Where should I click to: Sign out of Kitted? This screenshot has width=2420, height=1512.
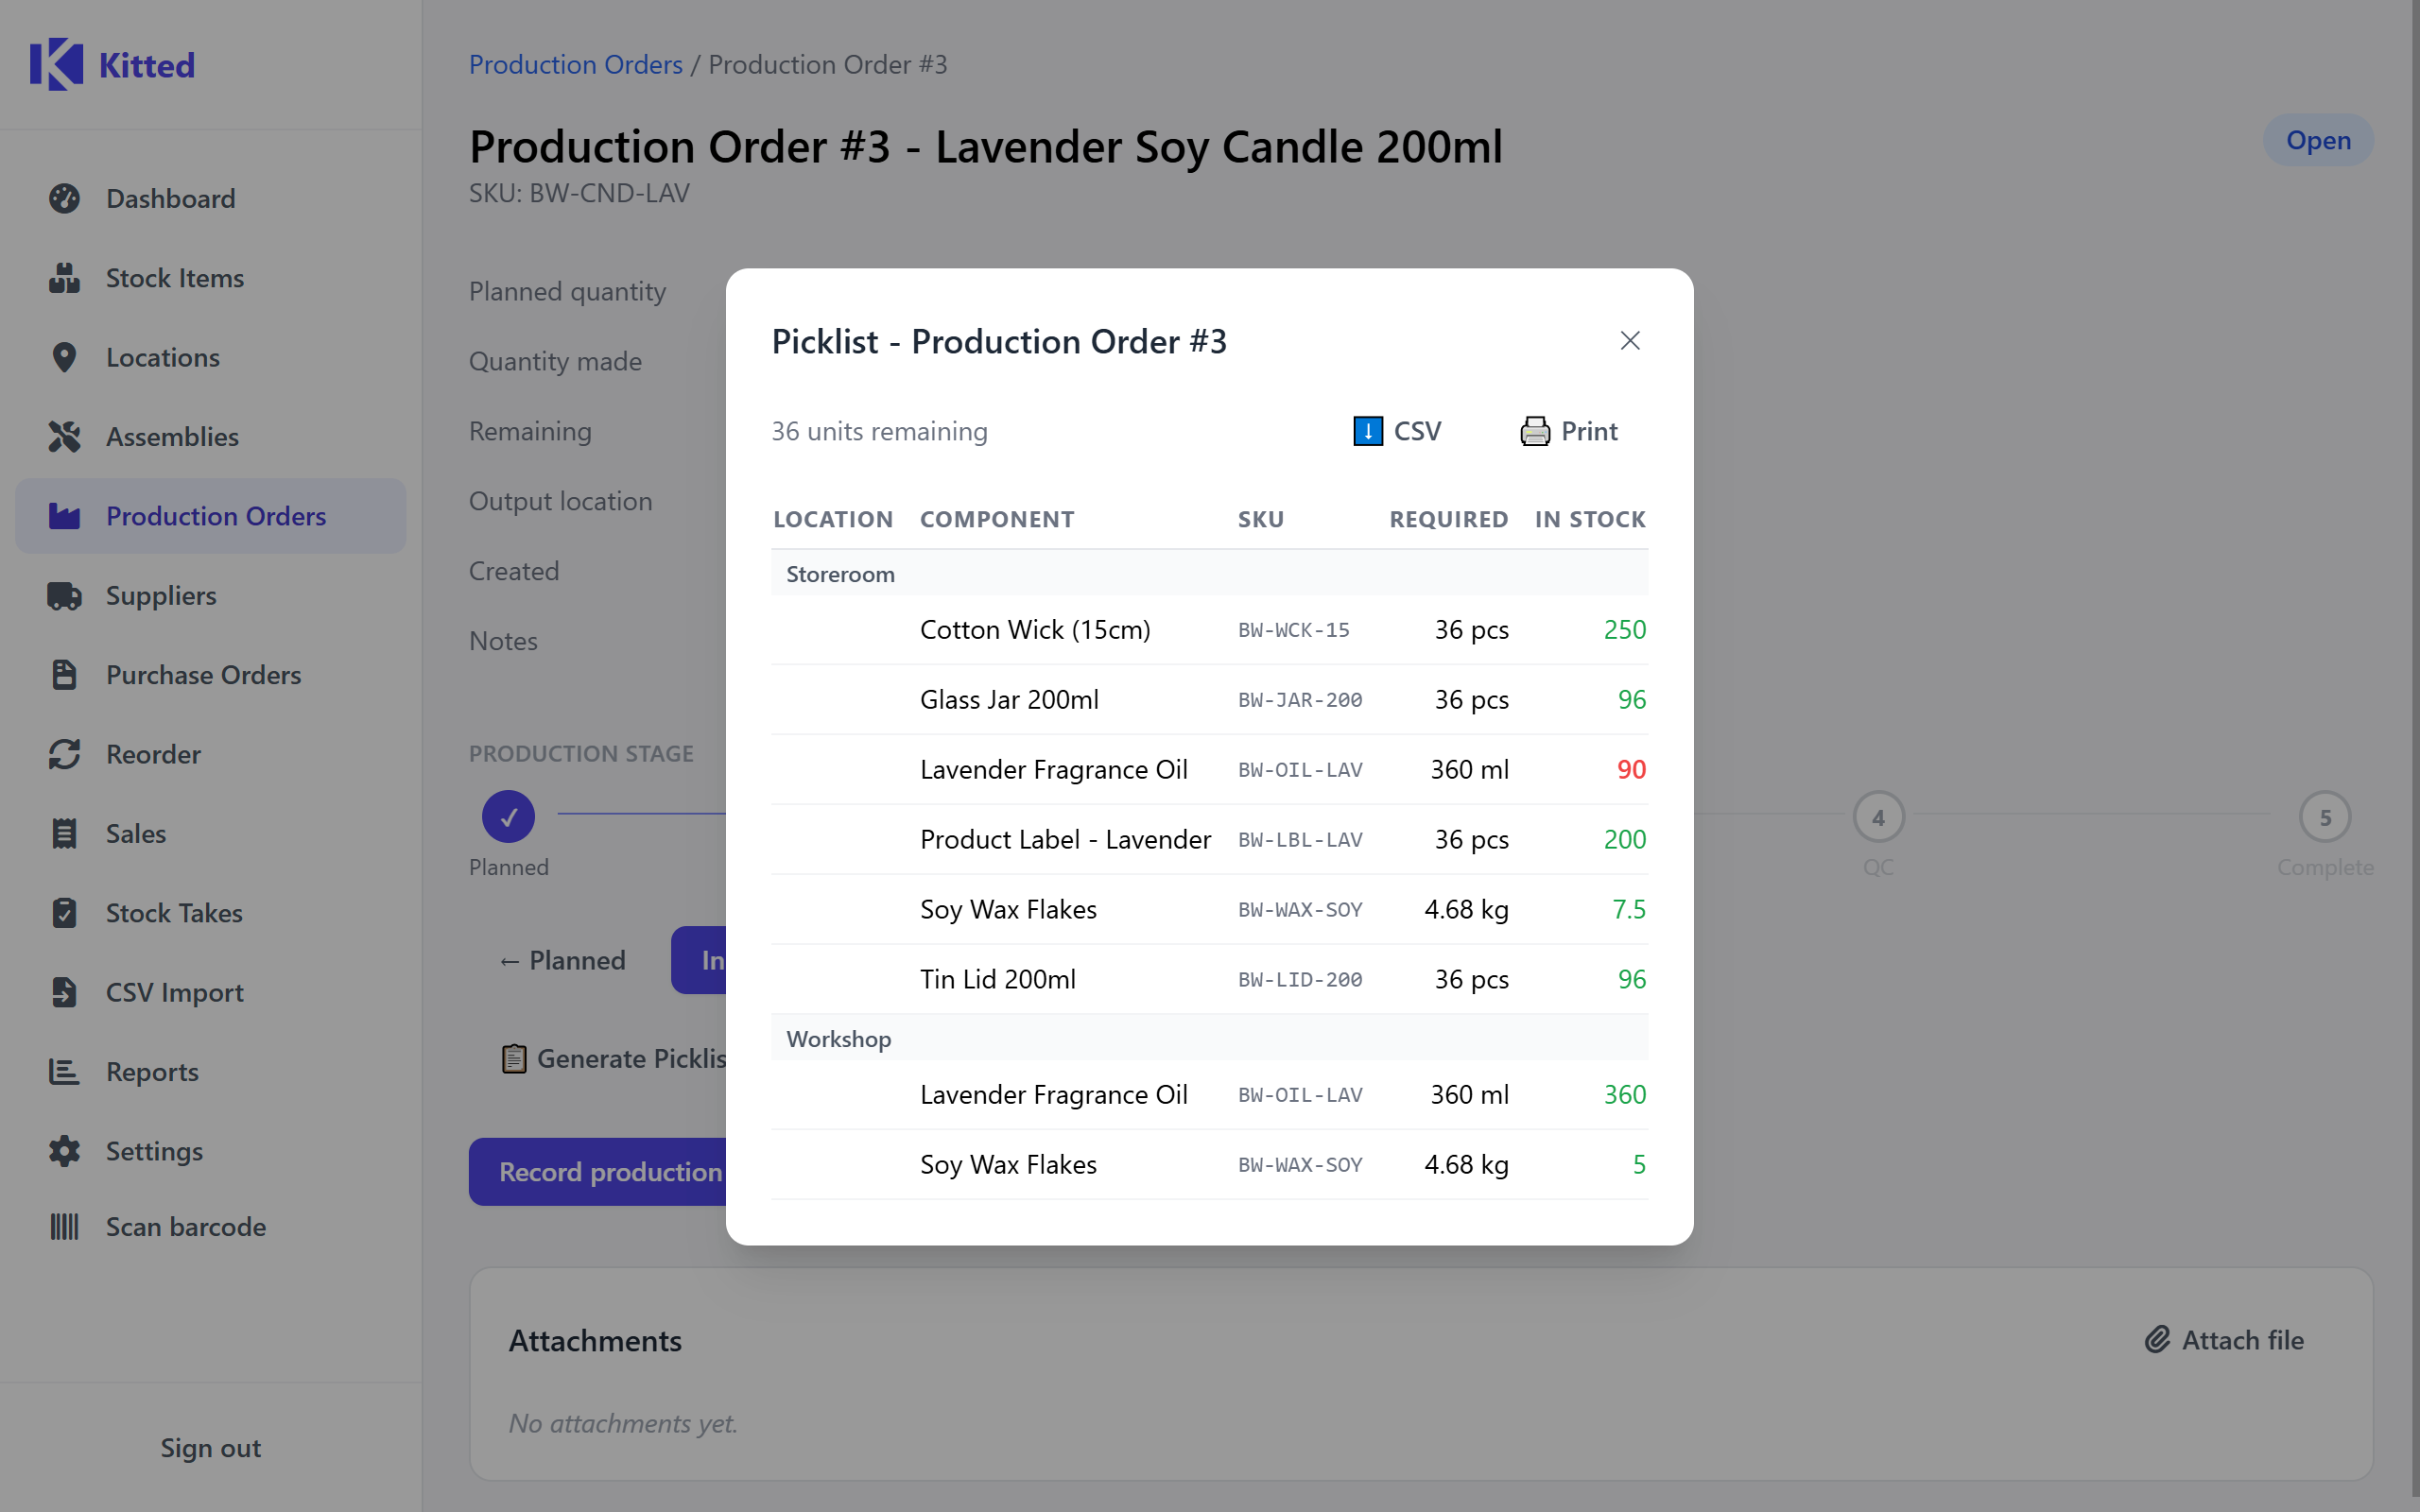[x=209, y=1447]
